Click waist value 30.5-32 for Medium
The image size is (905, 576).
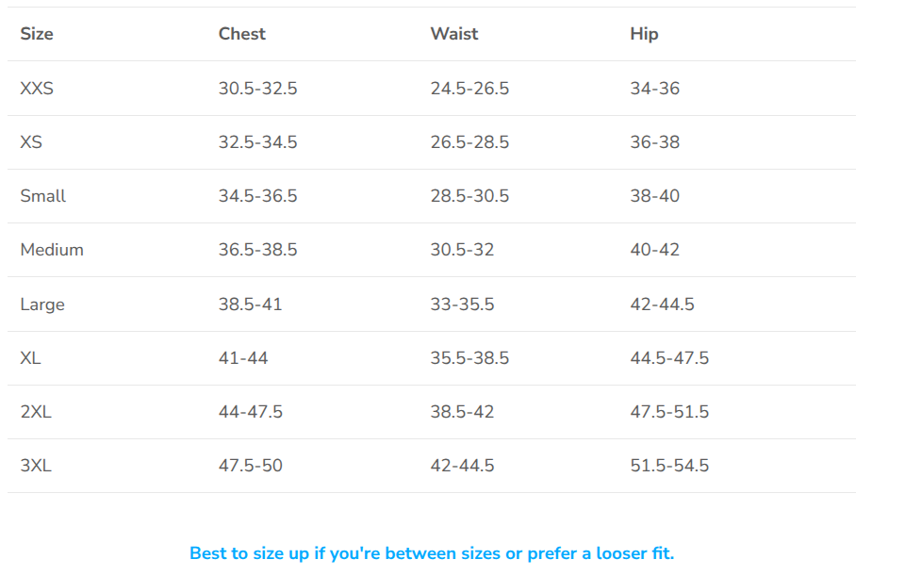pyautogui.click(x=462, y=249)
